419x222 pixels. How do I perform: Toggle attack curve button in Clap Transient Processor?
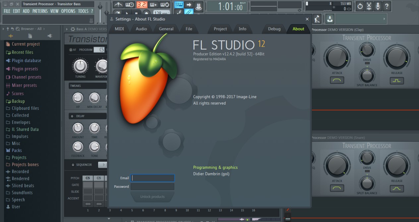337,80
